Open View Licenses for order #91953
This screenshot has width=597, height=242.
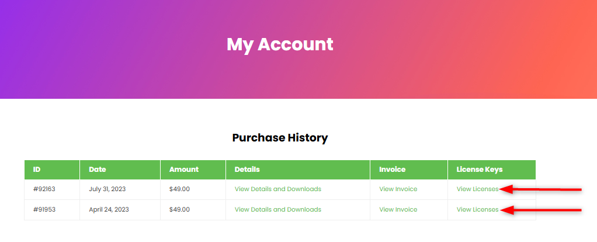477,209
